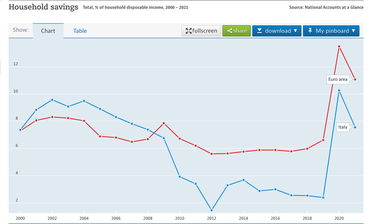The width and height of the screenshot is (370, 224).
Task: Click the Euro area series label
Action: tap(338, 79)
